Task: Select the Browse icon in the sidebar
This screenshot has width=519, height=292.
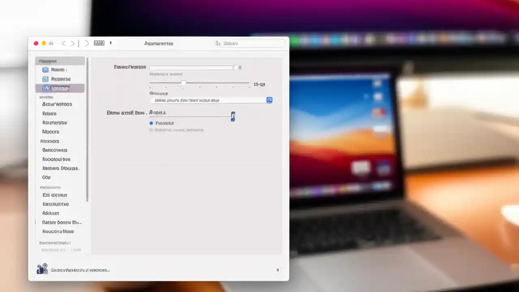Action: pos(45,79)
